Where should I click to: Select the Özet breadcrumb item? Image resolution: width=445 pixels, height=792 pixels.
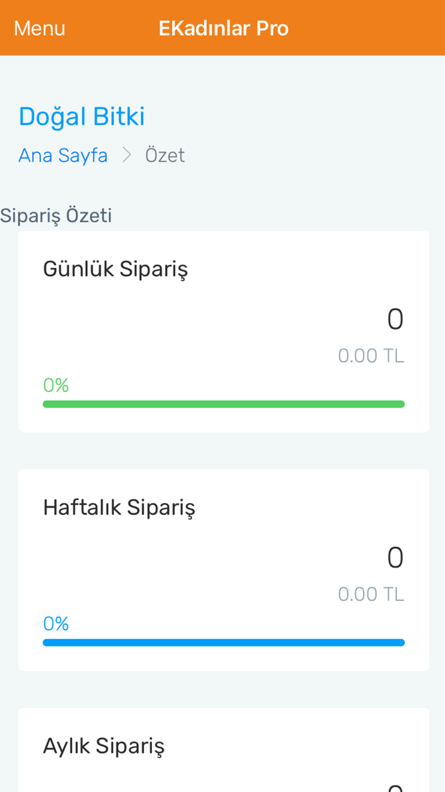coord(165,155)
